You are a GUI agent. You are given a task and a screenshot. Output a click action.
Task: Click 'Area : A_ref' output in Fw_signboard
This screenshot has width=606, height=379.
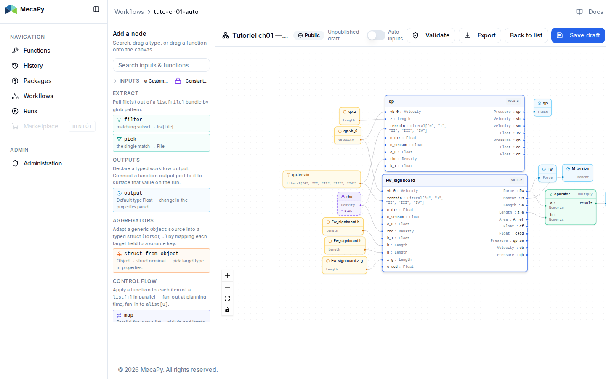click(511, 219)
